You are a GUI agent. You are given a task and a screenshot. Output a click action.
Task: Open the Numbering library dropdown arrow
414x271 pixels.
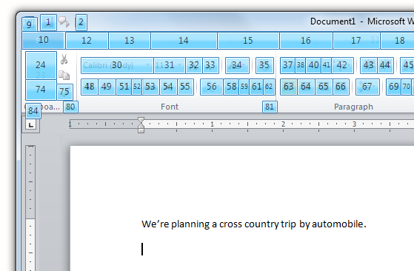[x=327, y=65]
